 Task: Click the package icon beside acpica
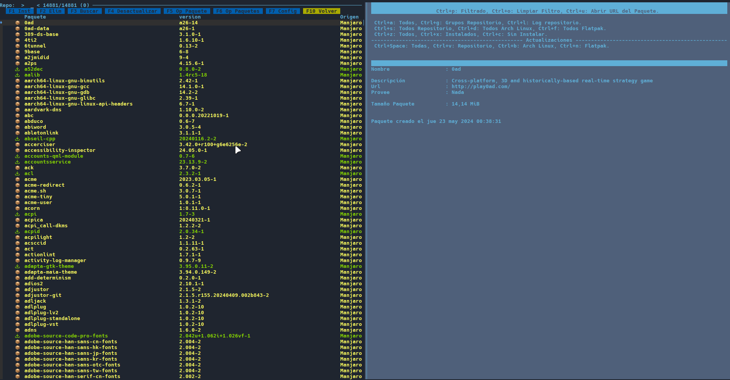click(17, 220)
